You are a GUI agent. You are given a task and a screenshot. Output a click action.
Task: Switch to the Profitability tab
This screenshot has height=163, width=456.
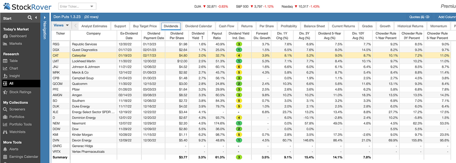[x=289, y=26]
